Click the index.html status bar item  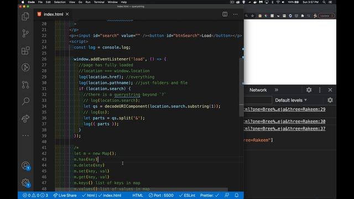tap(110, 195)
